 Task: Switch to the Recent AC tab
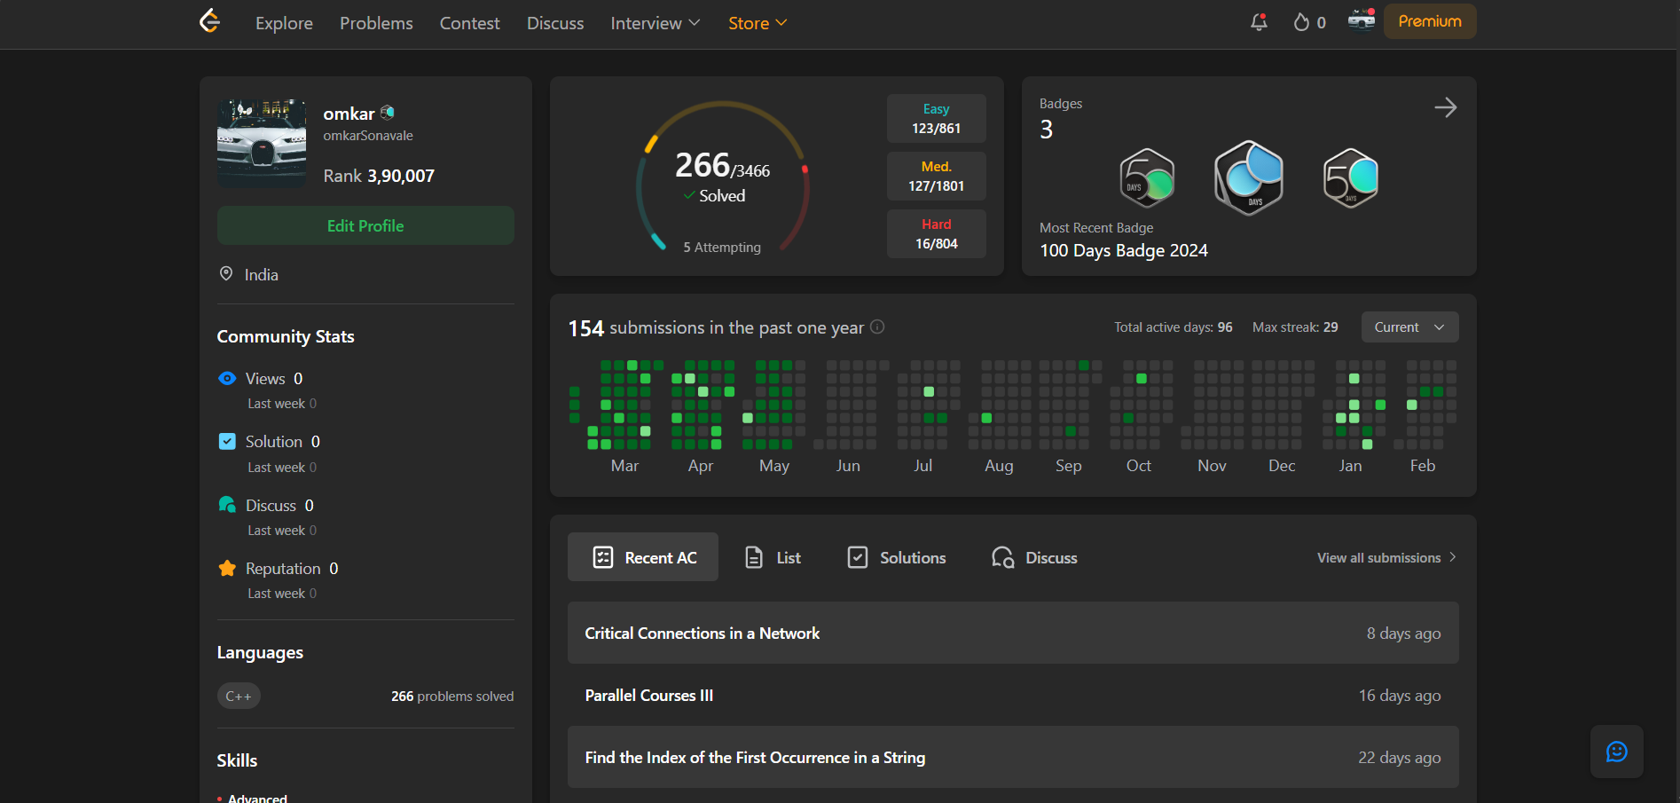click(x=643, y=557)
